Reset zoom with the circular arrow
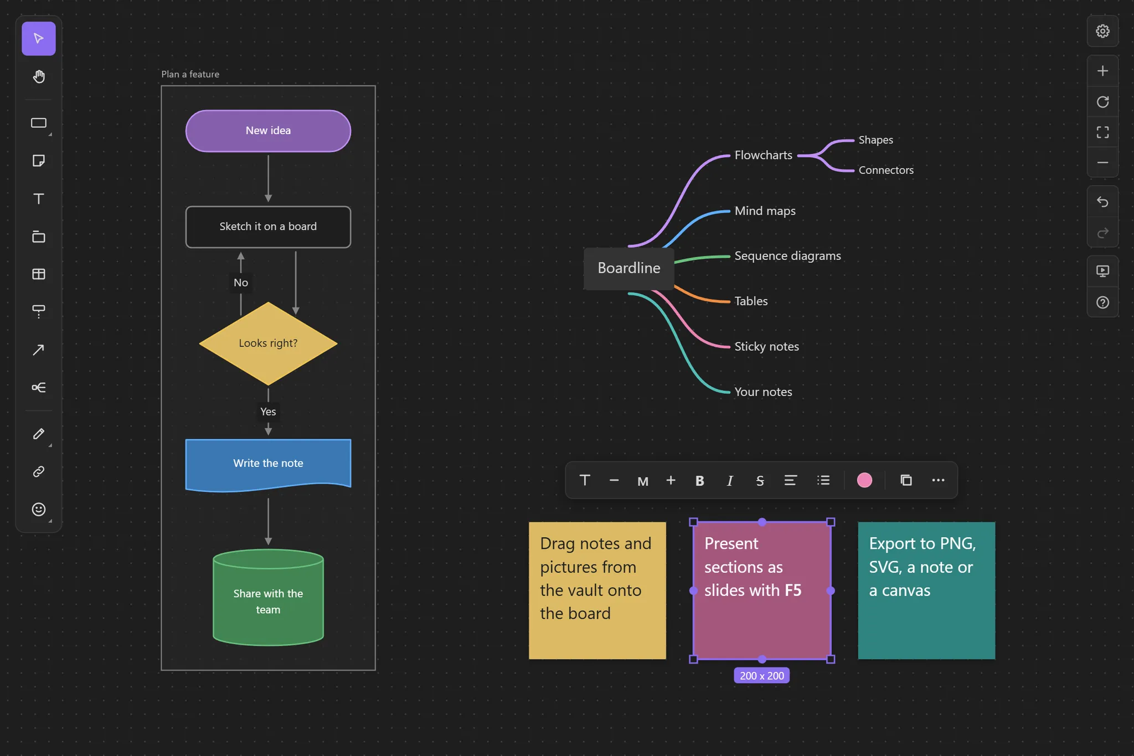Image resolution: width=1134 pixels, height=756 pixels. (1102, 102)
